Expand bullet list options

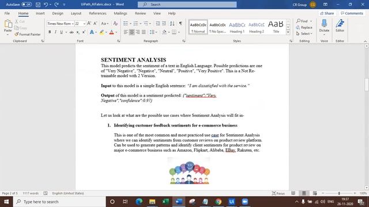click(131, 24)
